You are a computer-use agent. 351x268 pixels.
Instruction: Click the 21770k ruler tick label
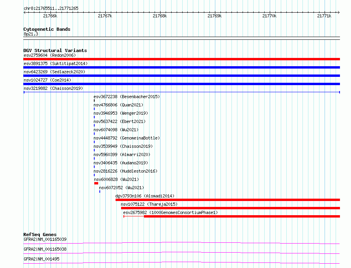pos(269,16)
